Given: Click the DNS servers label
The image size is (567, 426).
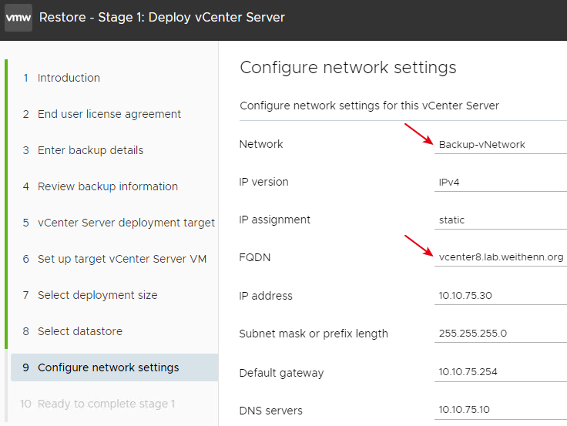Looking at the screenshot, I should click(271, 411).
